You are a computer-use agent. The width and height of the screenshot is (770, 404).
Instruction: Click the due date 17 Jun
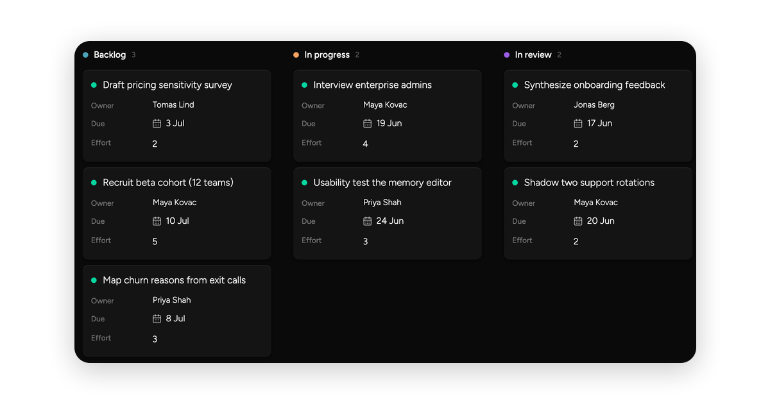click(599, 123)
